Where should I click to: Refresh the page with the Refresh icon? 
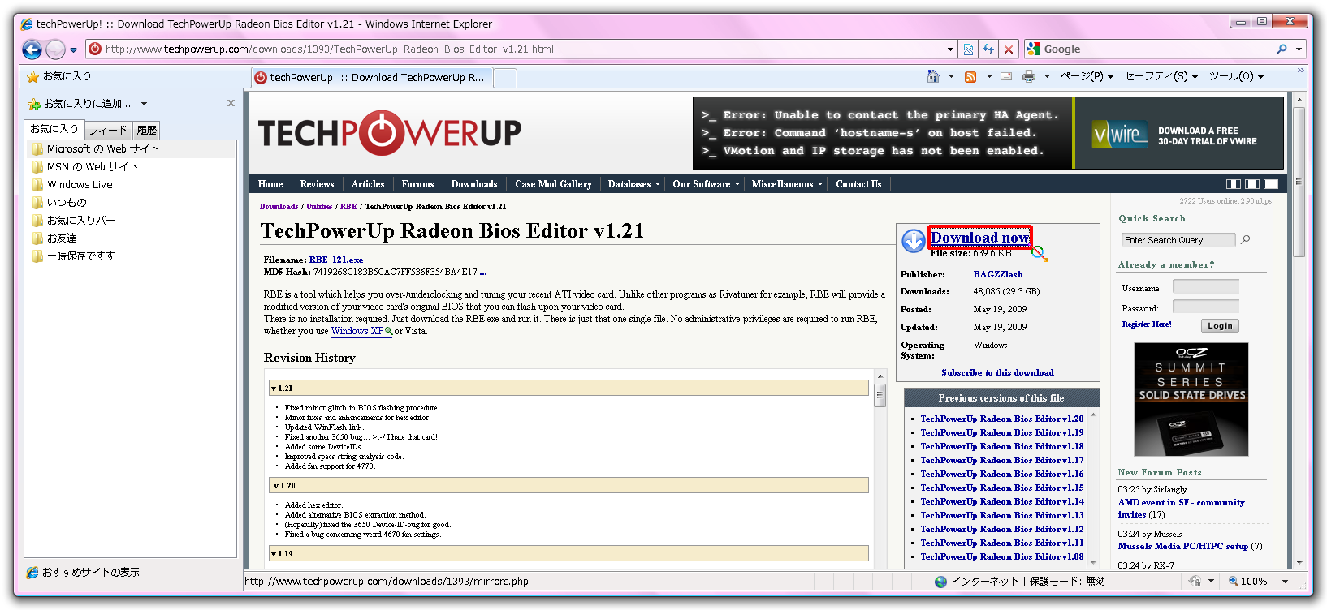(x=988, y=49)
